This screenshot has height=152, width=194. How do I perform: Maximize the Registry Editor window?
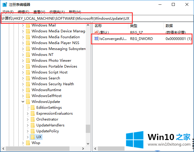pyautogui.click(x=173, y=4)
